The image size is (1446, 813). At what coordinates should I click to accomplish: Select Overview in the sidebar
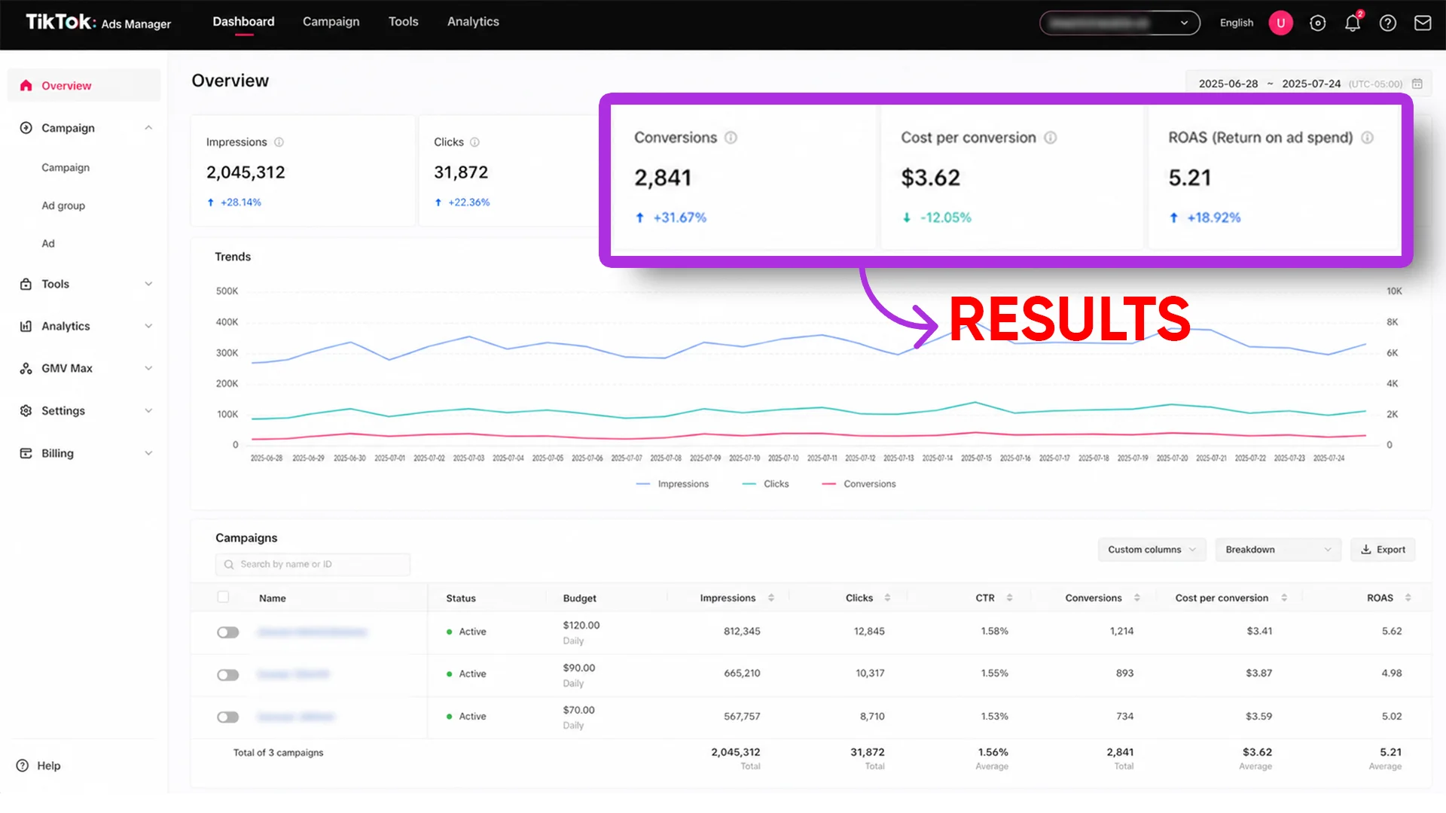pos(84,85)
